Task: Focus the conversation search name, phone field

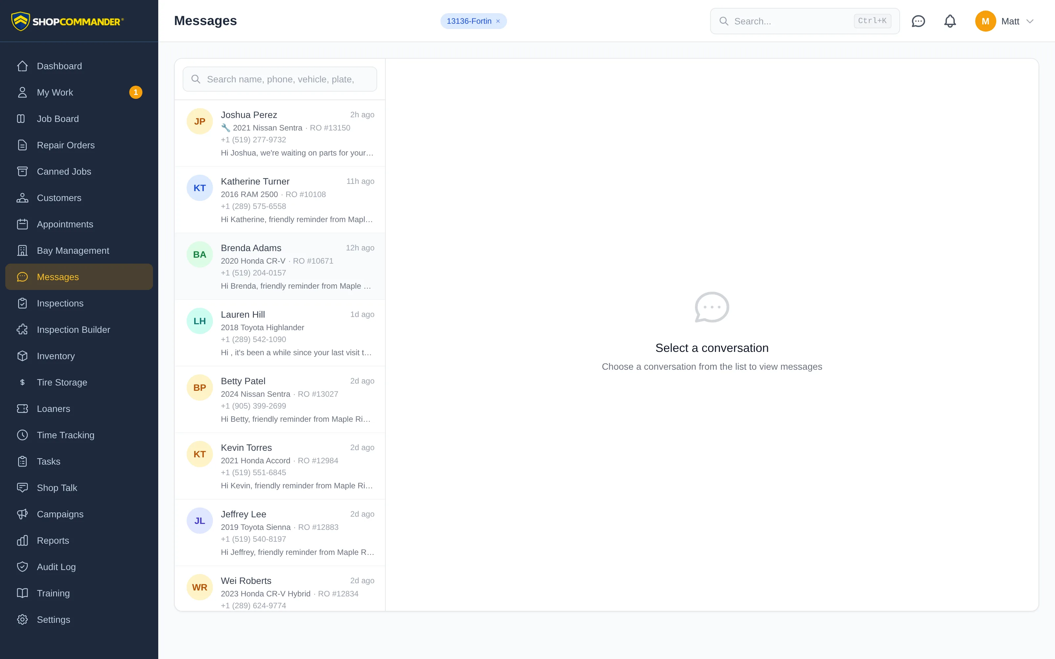Action: pyautogui.click(x=280, y=79)
